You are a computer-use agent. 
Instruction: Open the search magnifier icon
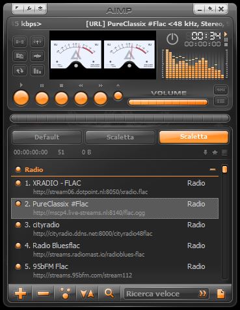(109, 293)
